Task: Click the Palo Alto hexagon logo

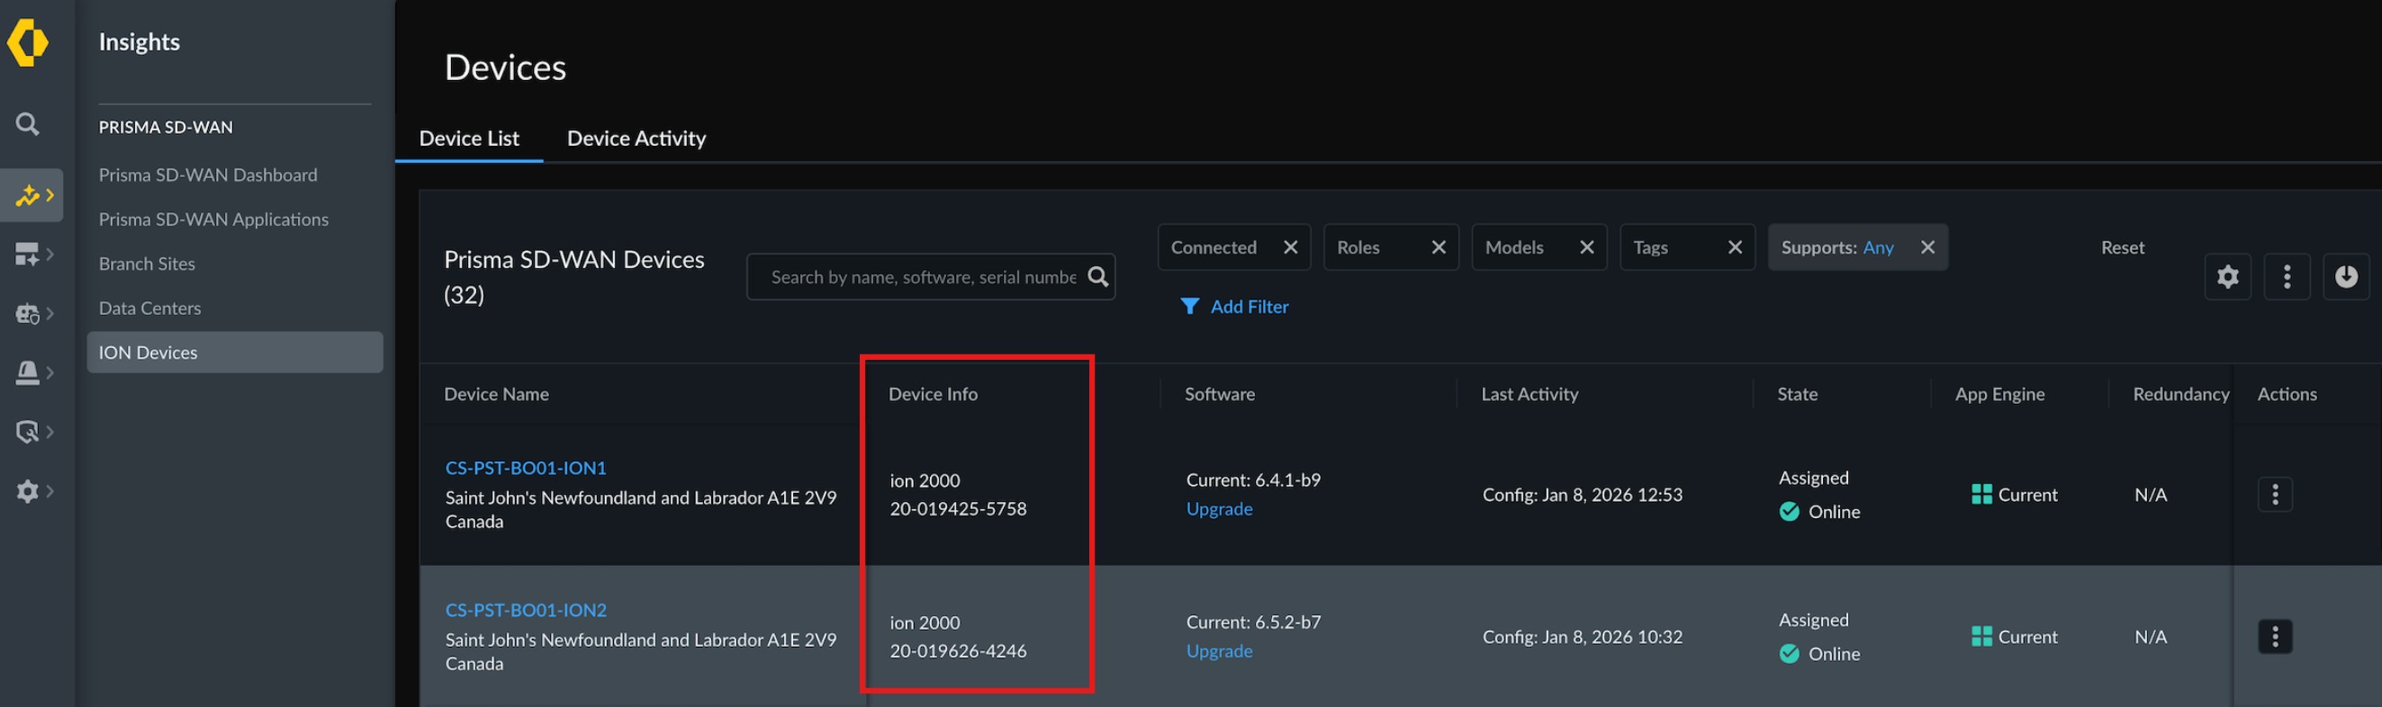Action: [27, 42]
